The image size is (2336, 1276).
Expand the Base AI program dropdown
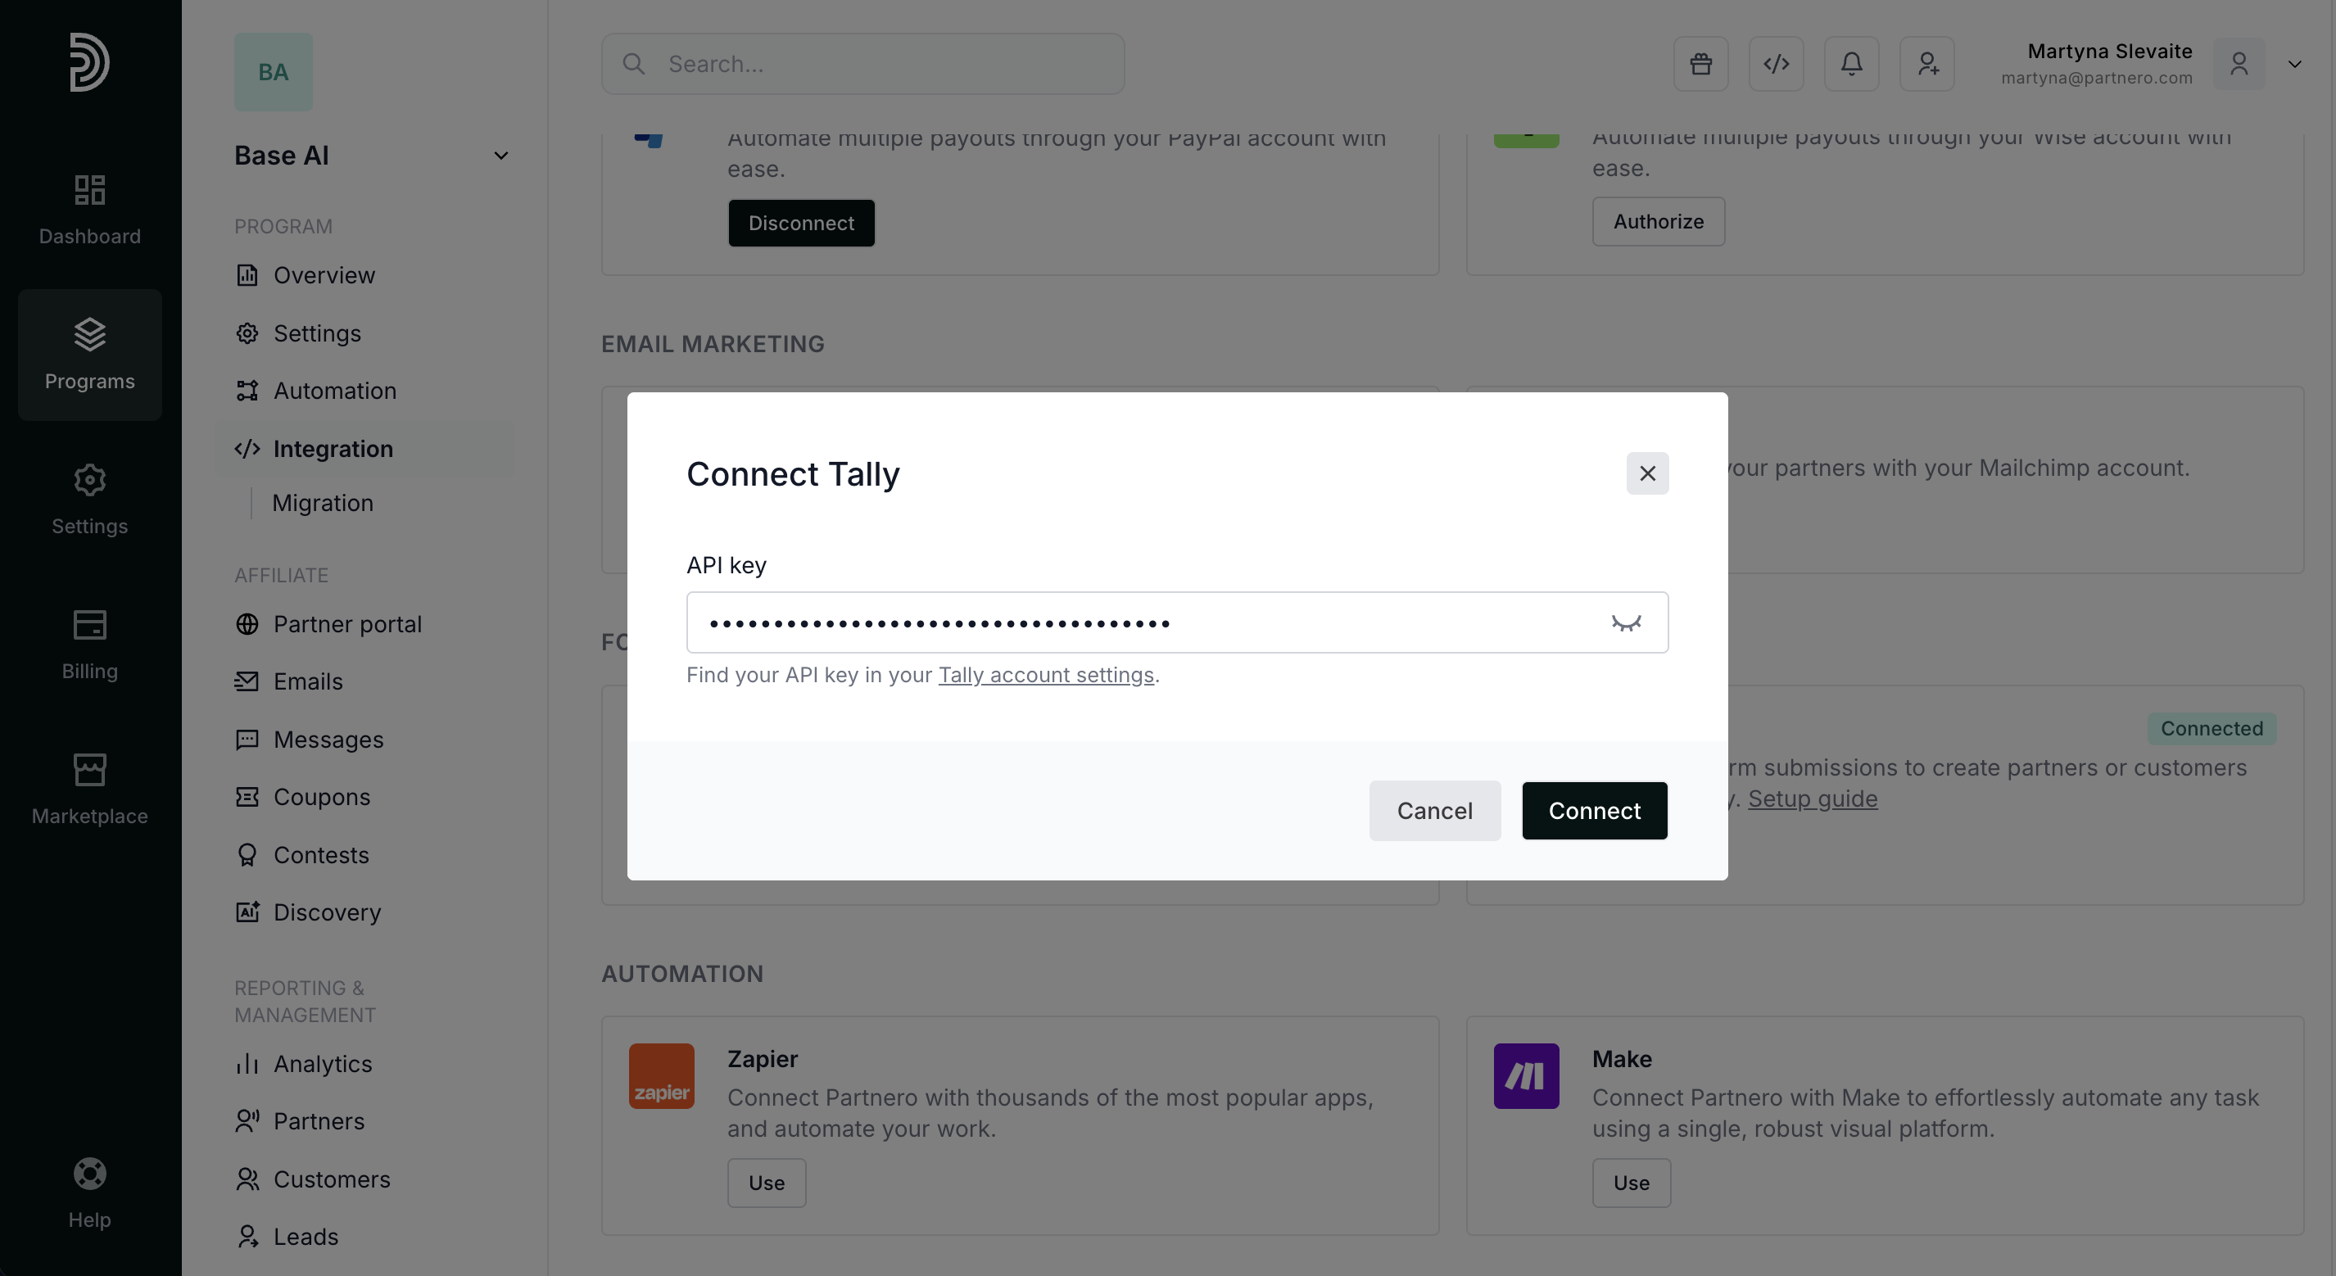tap(500, 156)
